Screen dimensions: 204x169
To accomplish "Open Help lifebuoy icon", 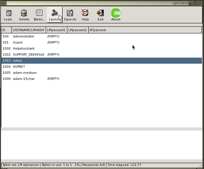I will tap(85, 13).
